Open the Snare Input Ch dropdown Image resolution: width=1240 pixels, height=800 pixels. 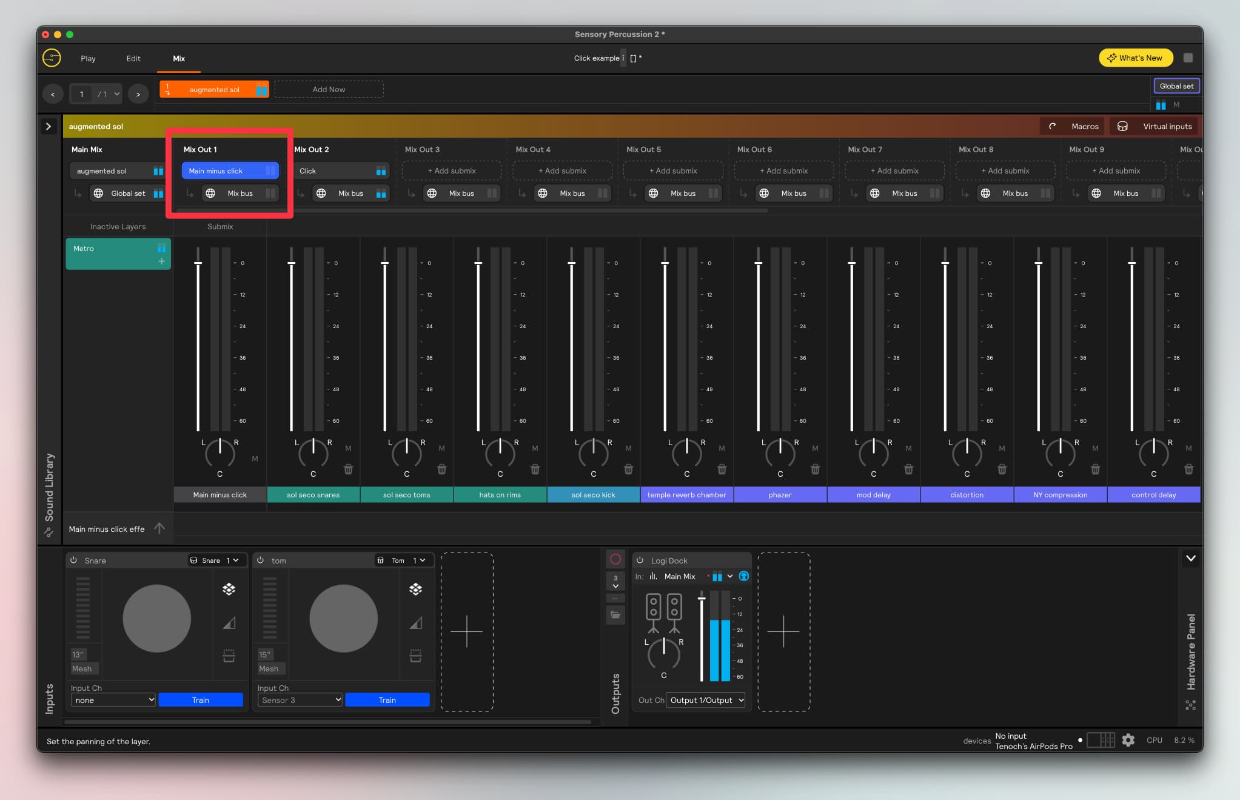pyautogui.click(x=113, y=700)
